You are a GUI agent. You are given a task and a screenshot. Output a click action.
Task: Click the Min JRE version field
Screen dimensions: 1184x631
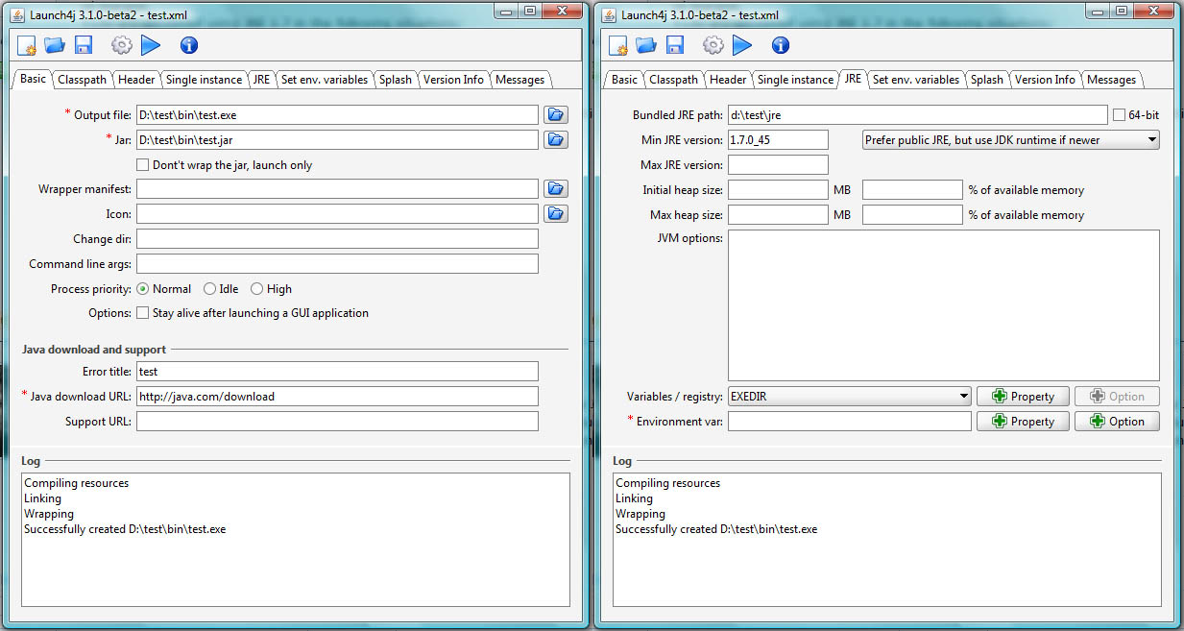pos(778,140)
